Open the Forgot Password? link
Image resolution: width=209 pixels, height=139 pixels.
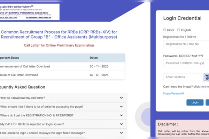click(x=173, y=93)
